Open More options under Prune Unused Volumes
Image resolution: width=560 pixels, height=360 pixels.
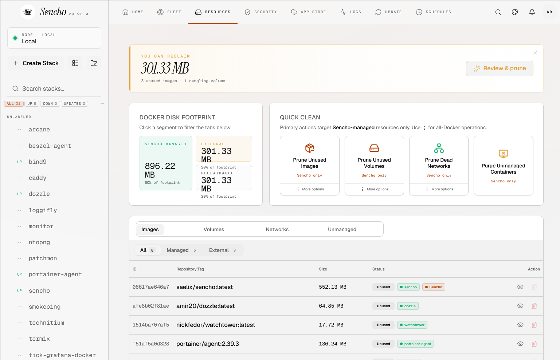374,189
